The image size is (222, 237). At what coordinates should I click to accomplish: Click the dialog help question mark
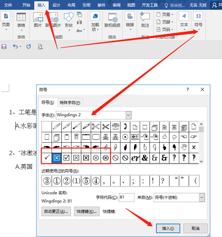tap(188, 90)
